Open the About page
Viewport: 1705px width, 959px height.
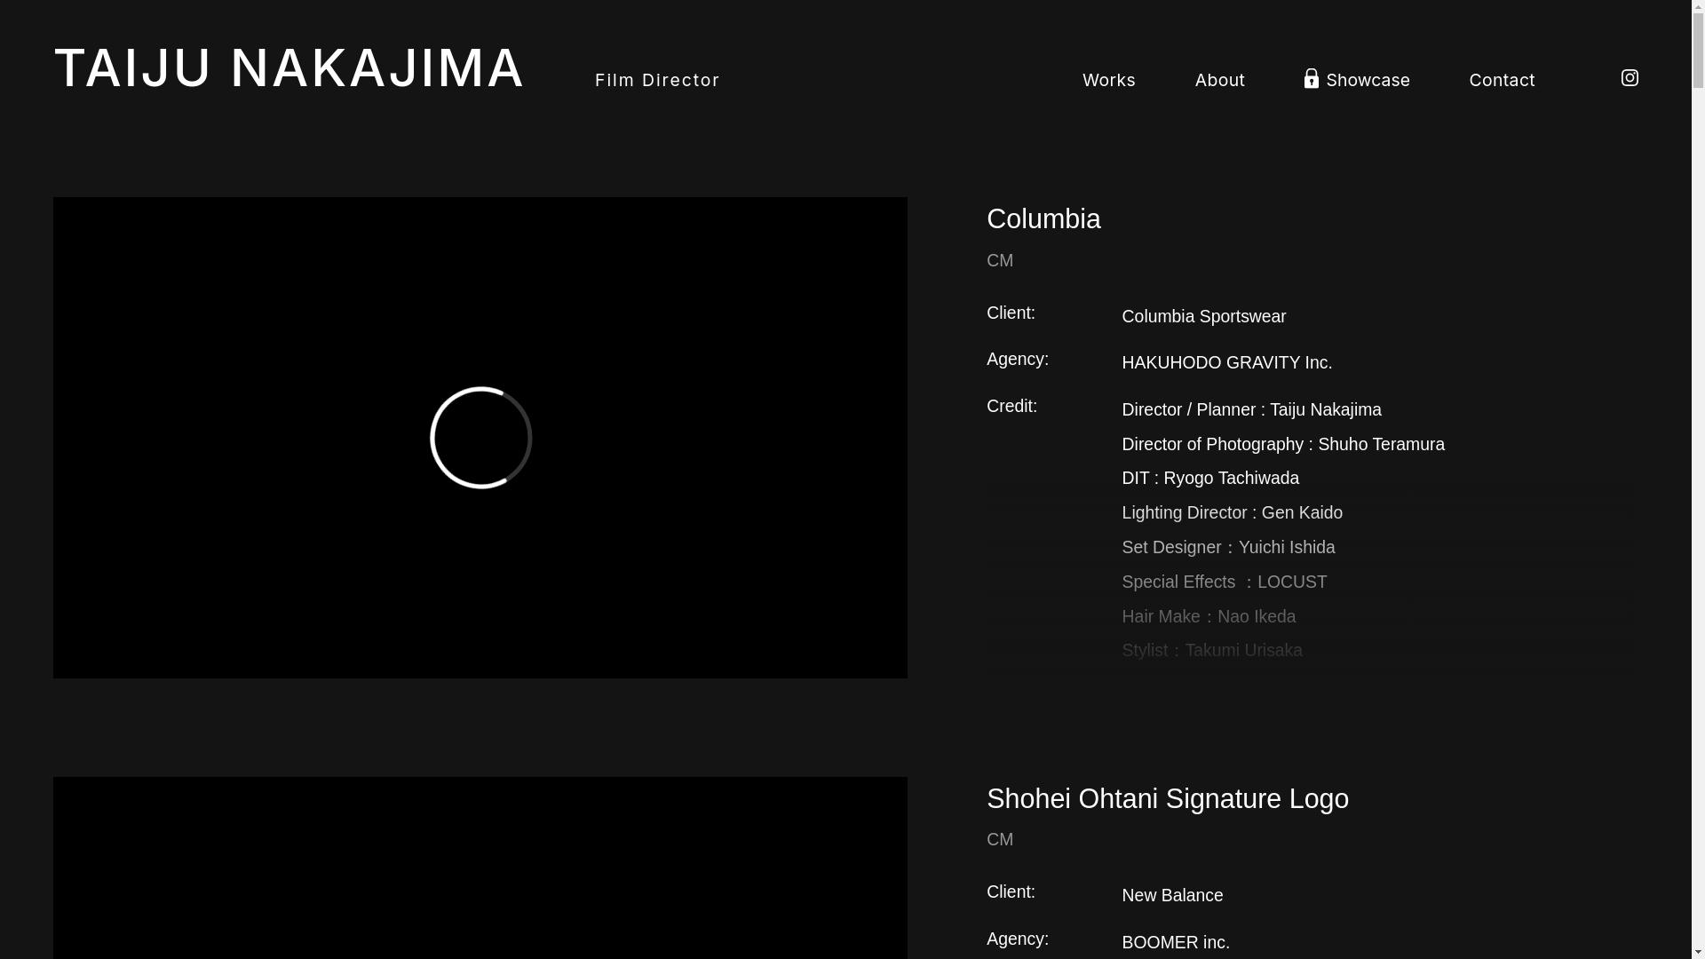tap(1219, 80)
